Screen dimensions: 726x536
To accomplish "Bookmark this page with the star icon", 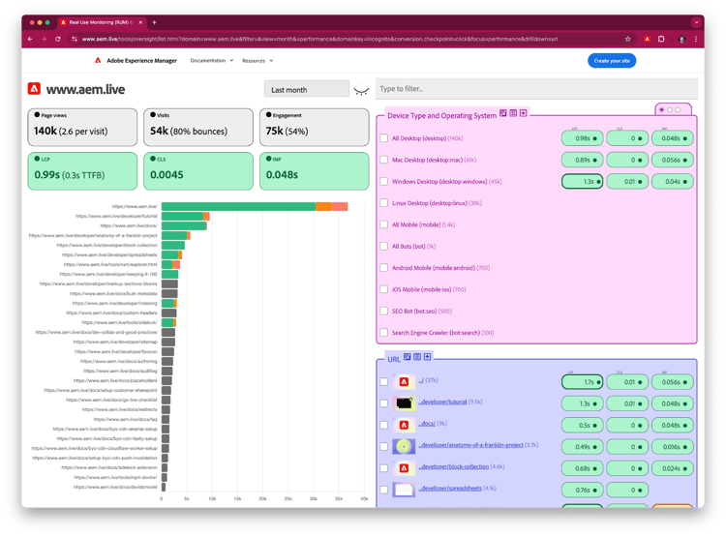I will (x=628, y=39).
